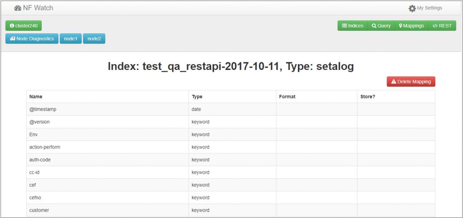Click the NF Watch dashboard gauge icon
Screen dimensions: 463x218
[18, 8]
